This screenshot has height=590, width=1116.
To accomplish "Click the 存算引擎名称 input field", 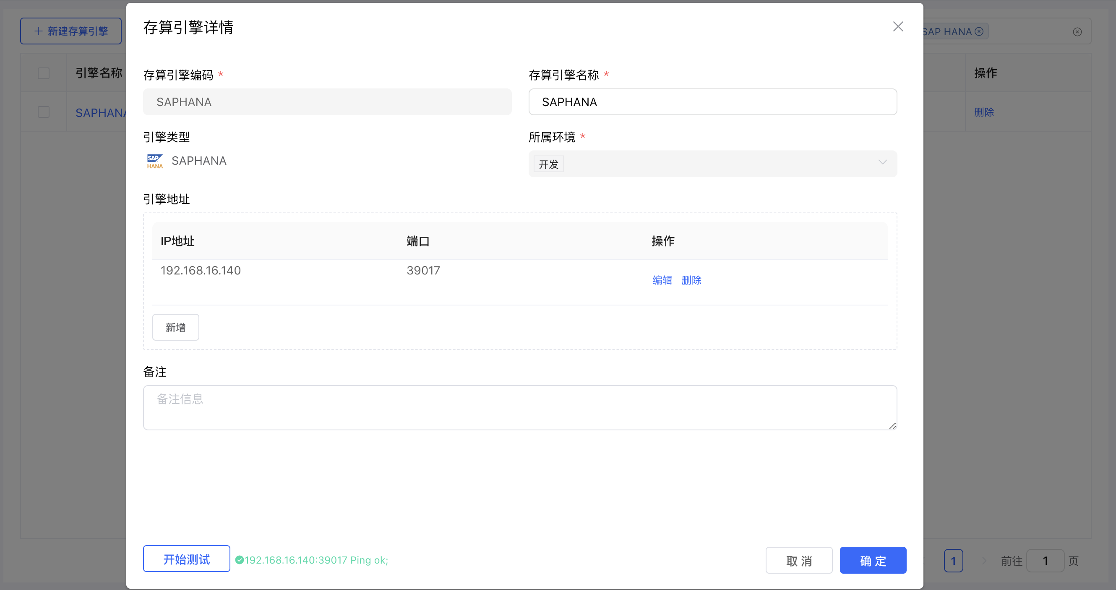I will [712, 102].
